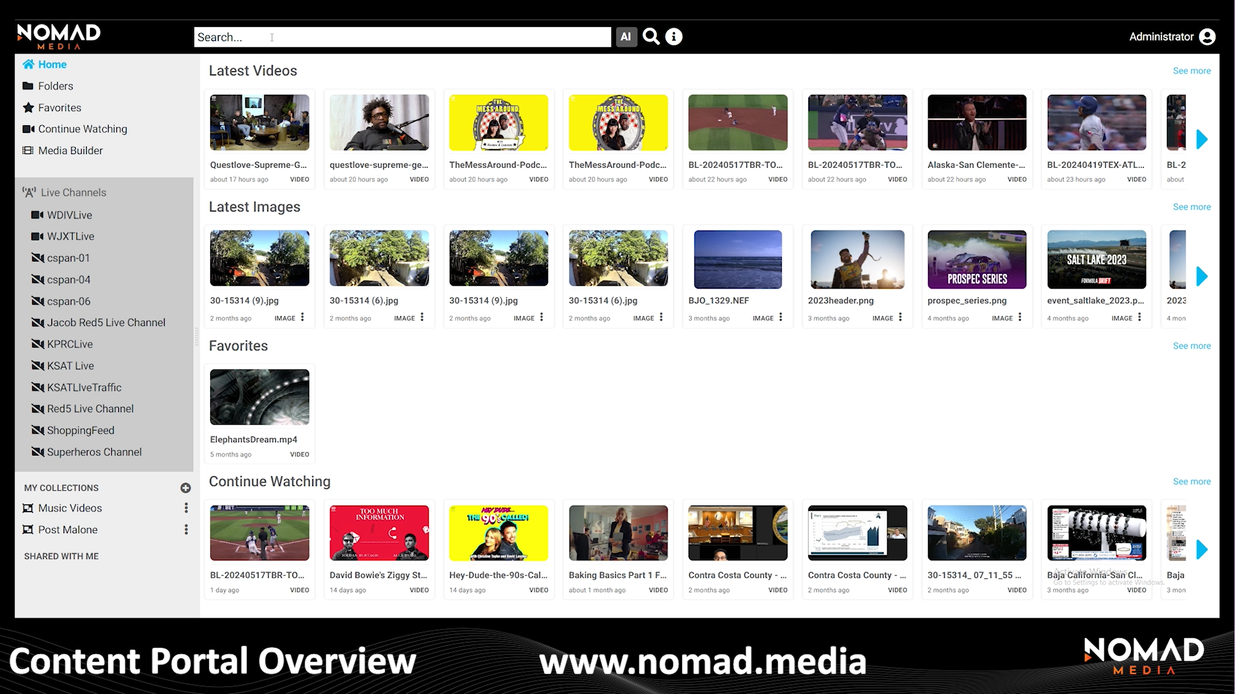Open Favorites in the sidebar
This screenshot has width=1235, height=694.
(x=59, y=107)
